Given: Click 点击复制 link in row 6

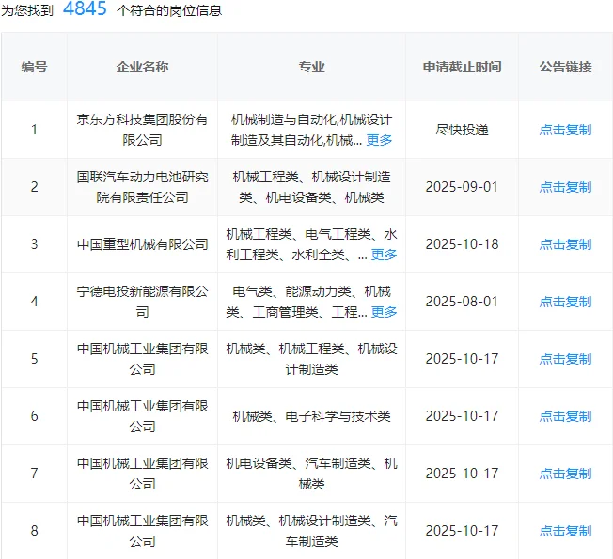Looking at the screenshot, I should [565, 416].
